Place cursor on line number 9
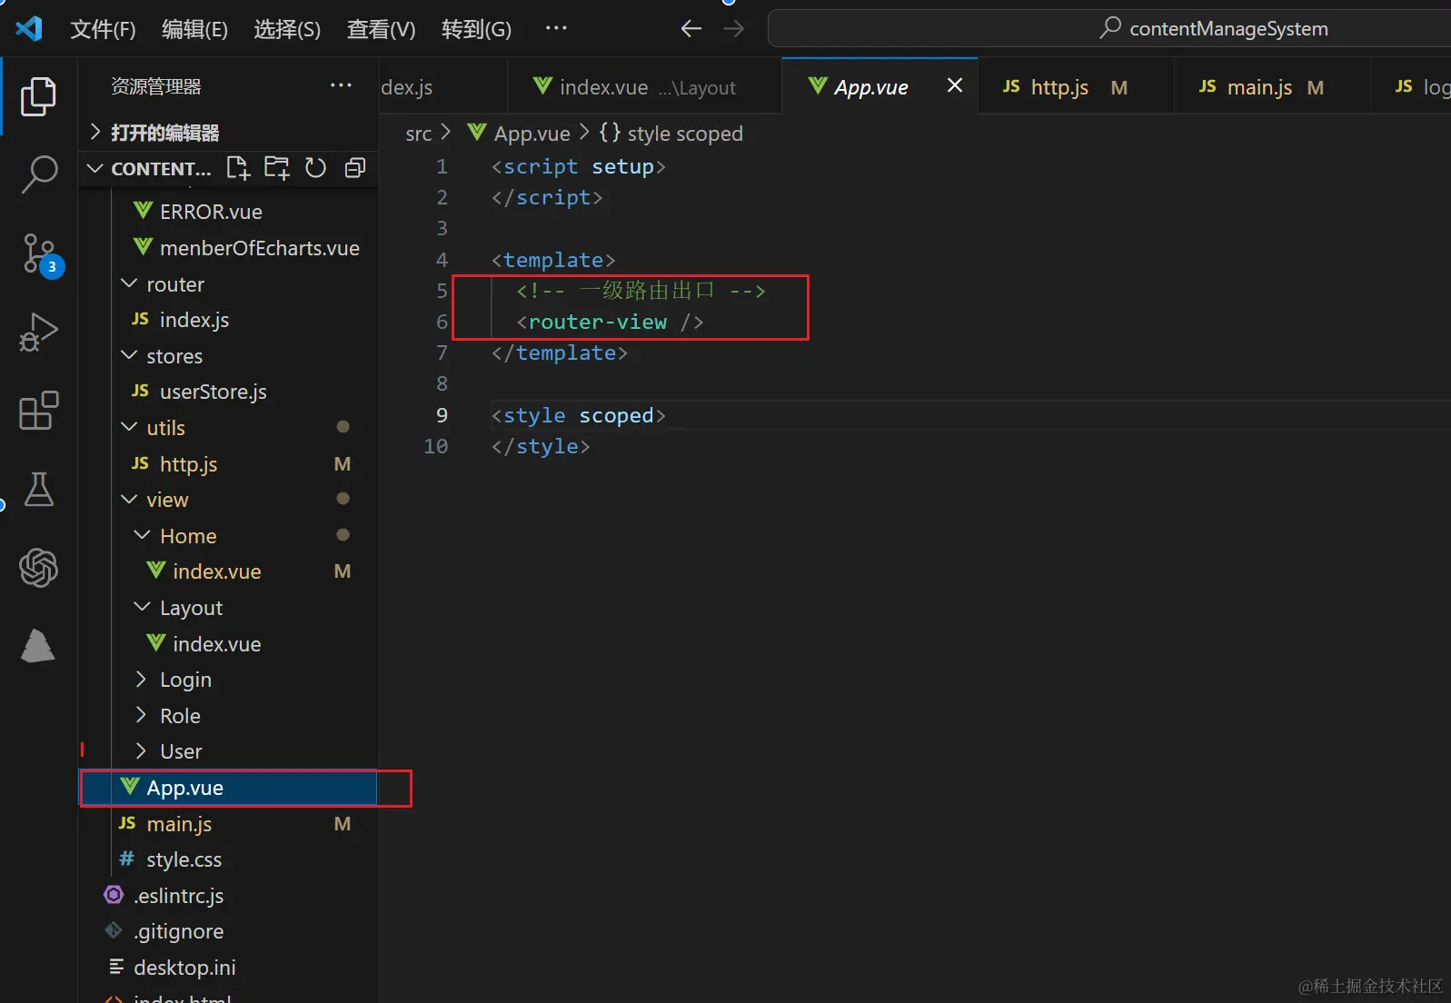This screenshot has height=1003, width=1451. pyautogui.click(x=442, y=415)
